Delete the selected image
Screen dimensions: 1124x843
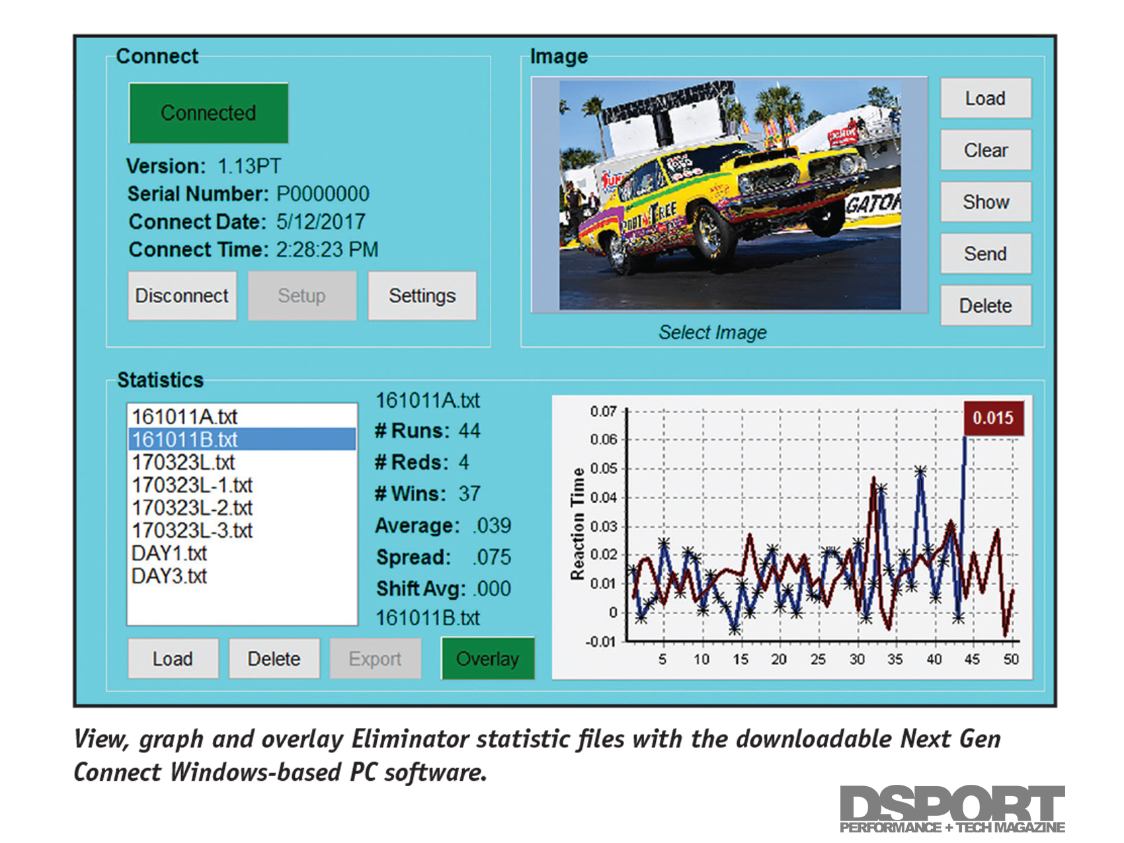tap(985, 306)
